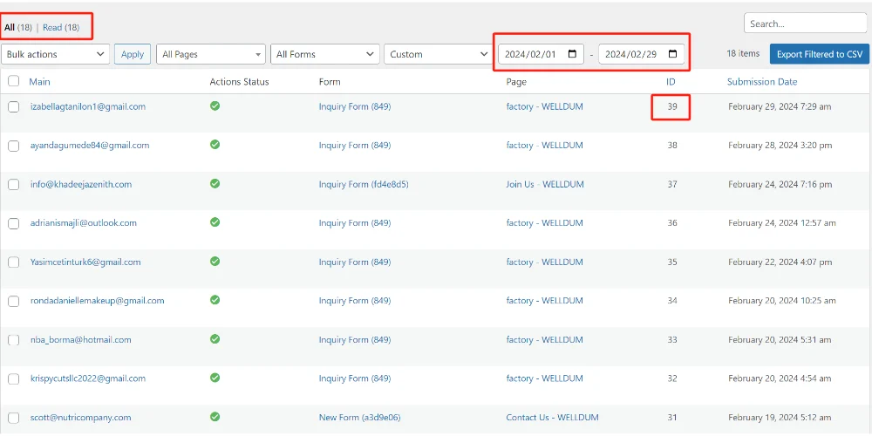
Task: Open New Form (a3d9e06) link
Action: [360, 417]
